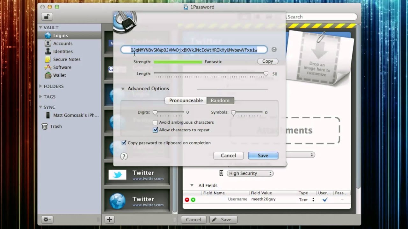Image resolution: width=408 pixels, height=229 pixels.
Task: Expand the FOLDERS section
Action: tap(40, 86)
